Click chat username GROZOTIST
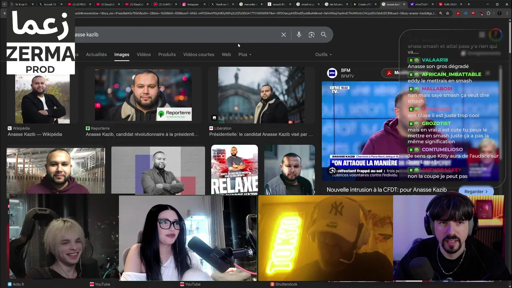Image resolution: width=512 pixels, height=288 pixels. (436, 124)
